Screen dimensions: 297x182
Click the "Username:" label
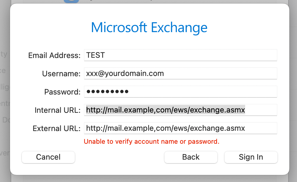[61, 74]
